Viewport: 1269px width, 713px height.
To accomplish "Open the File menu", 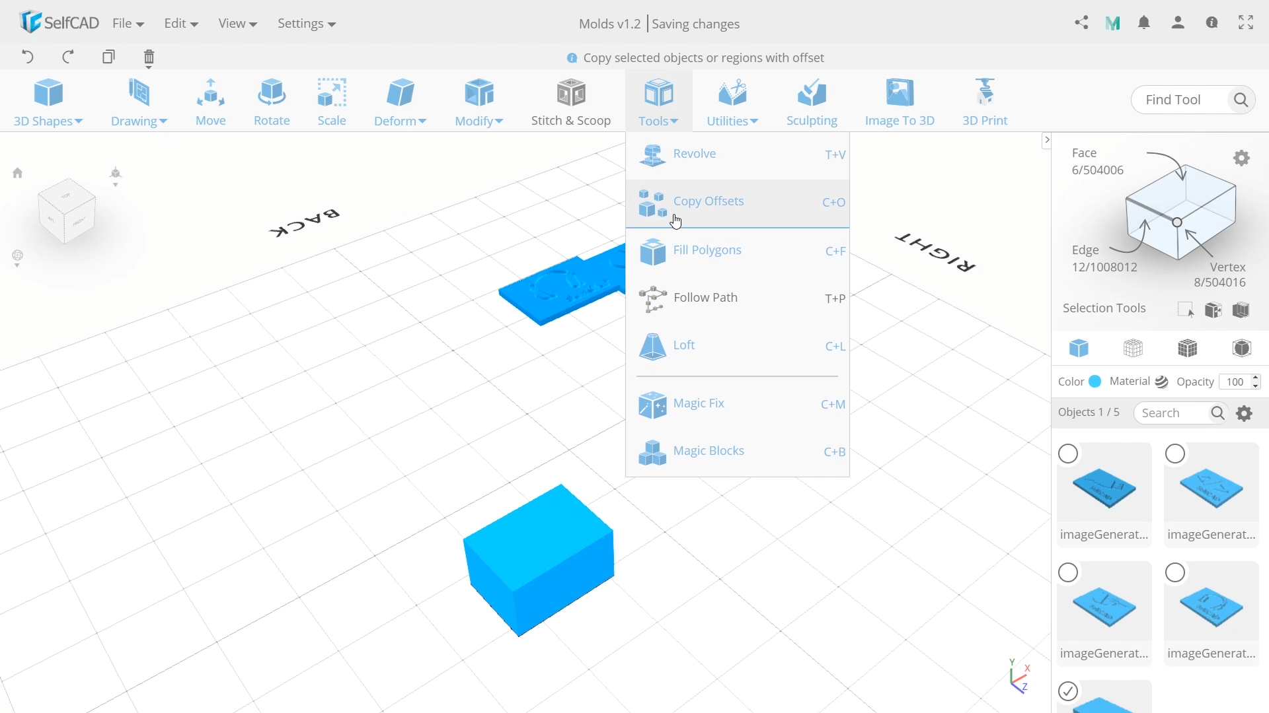I will tap(128, 23).
